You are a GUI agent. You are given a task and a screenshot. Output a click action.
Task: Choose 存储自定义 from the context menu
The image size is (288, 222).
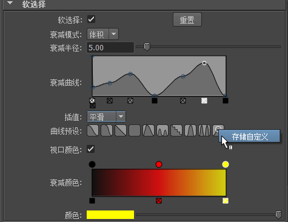point(250,136)
